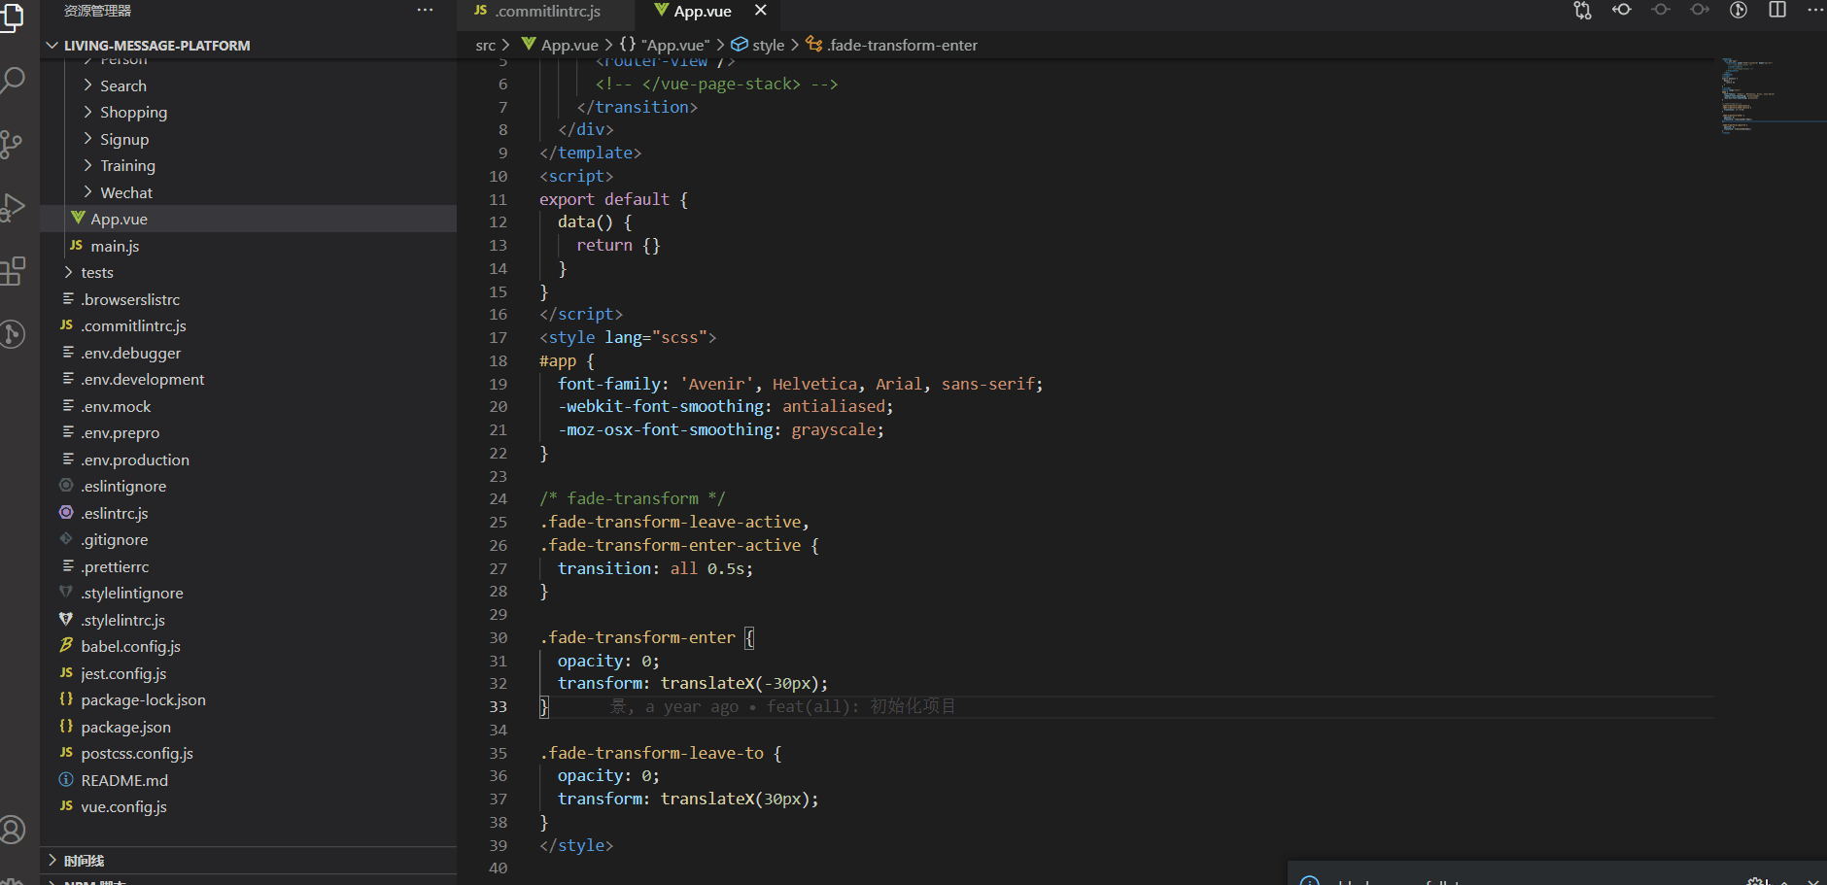
Task: Open the package-lock.json file
Action: click(248, 700)
